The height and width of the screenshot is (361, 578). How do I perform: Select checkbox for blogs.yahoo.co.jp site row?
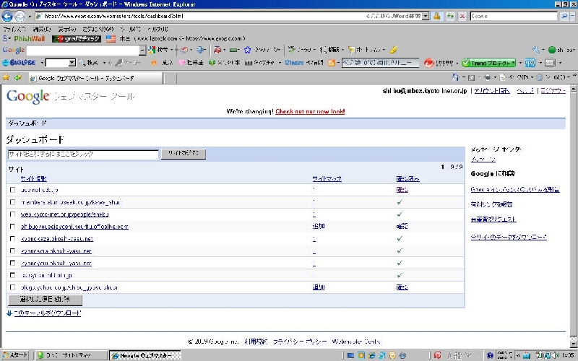pos(12,287)
